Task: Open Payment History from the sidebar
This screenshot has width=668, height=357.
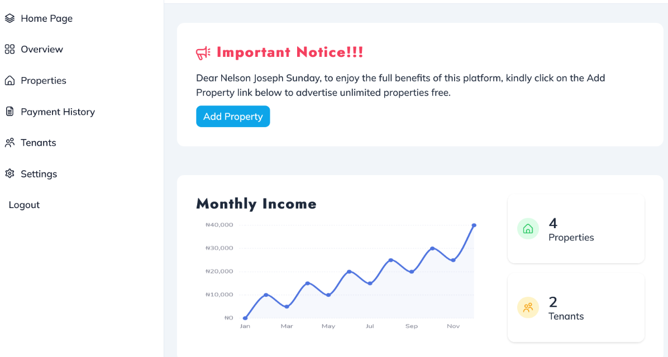Action: click(x=58, y=112)
